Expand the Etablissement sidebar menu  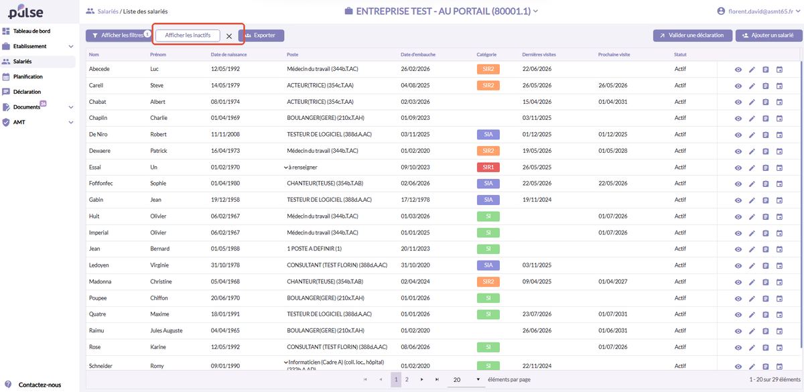71,46
